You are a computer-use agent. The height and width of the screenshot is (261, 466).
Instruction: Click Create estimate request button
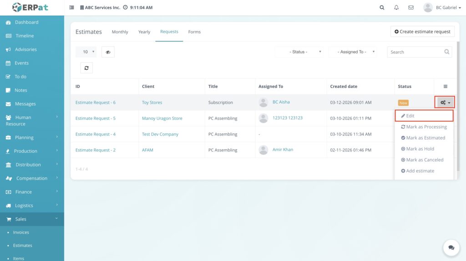[422, 31]
